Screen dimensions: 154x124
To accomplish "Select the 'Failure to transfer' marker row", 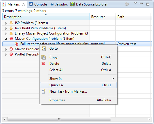I will pyautogui.click(x=77, y=44).
